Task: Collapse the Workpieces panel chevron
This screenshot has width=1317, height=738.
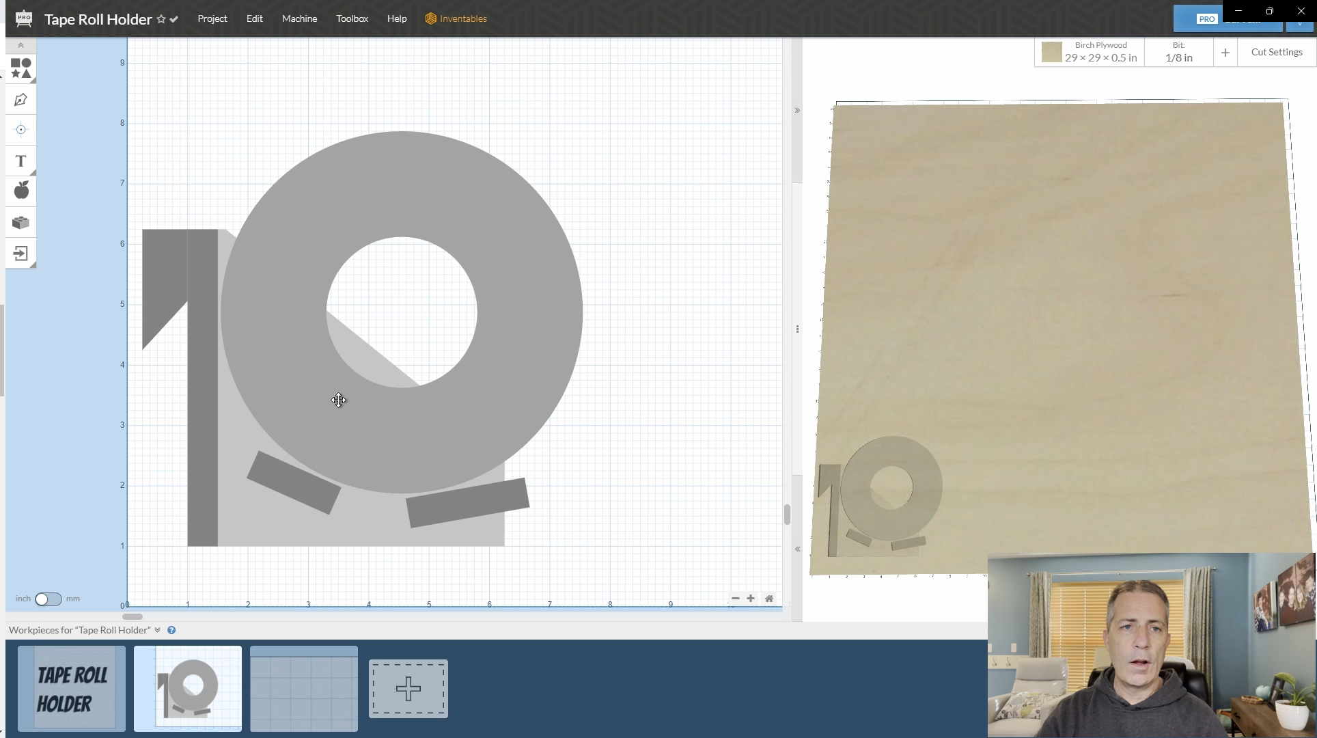Action: (158, 630)
